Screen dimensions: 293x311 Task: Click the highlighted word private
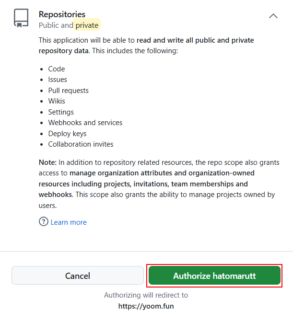click(87, 25)
